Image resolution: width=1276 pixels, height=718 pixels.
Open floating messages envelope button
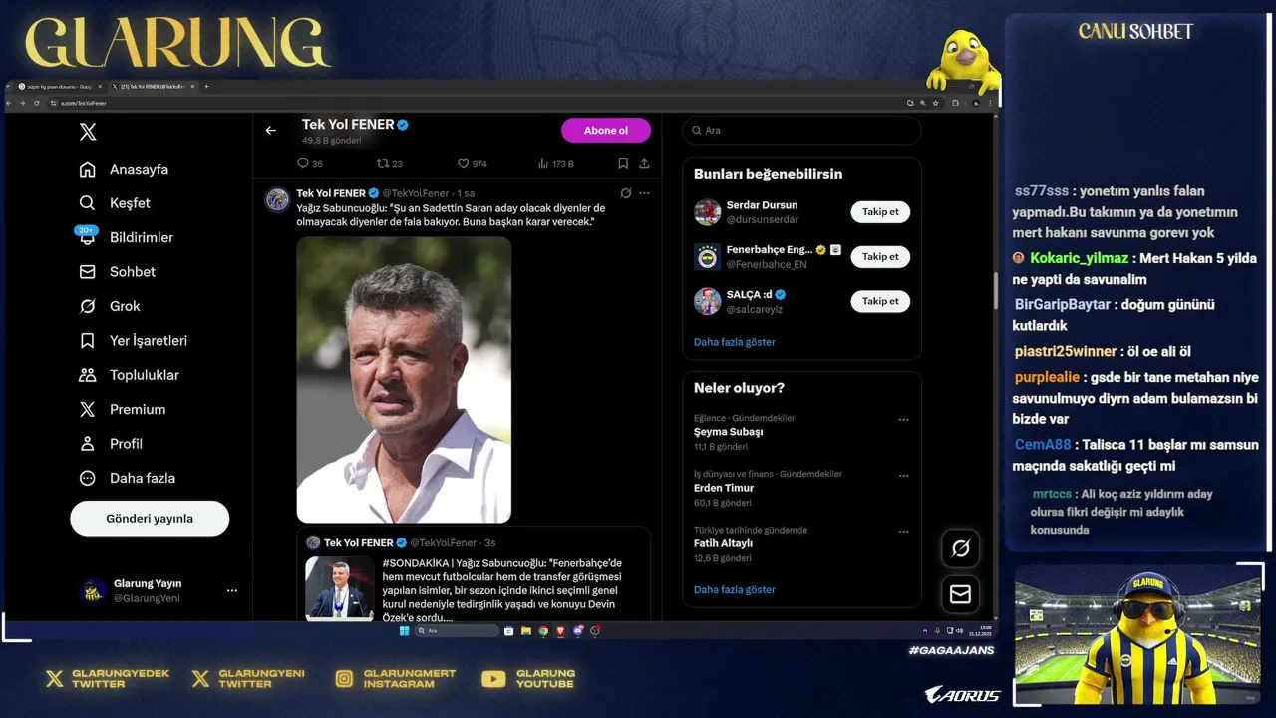pyautogui.click(x=960, y=594)
